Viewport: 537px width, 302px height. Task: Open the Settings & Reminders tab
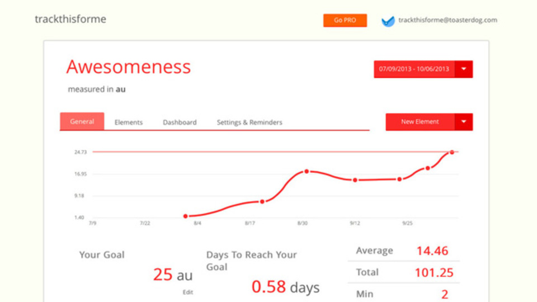[x=249, y=122]
